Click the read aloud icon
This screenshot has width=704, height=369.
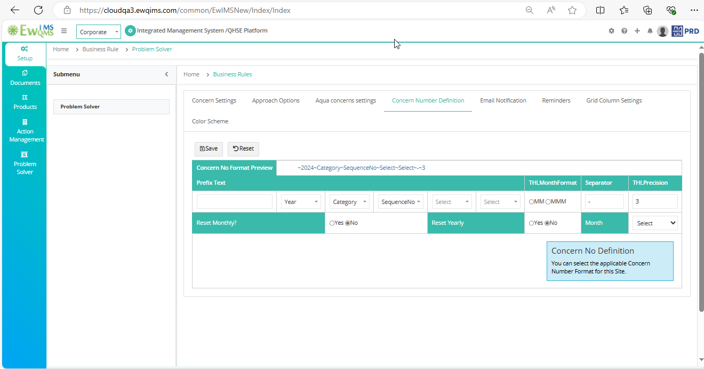pyautogui.click(x=551, y=10)
